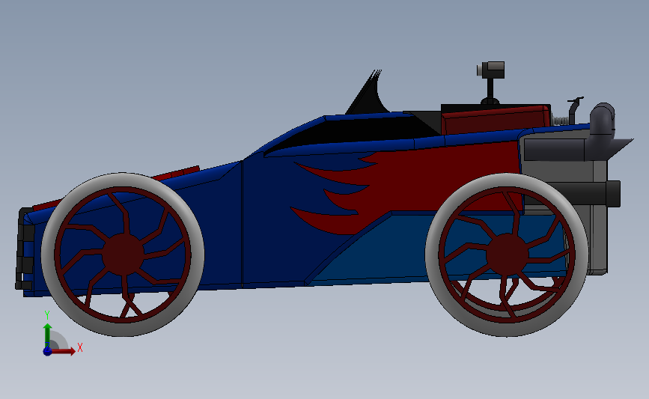The width and height of the screenshot is (649, 399).
Task: Select the dark cylinder protruding from the rear
Action: coord(588,194)
